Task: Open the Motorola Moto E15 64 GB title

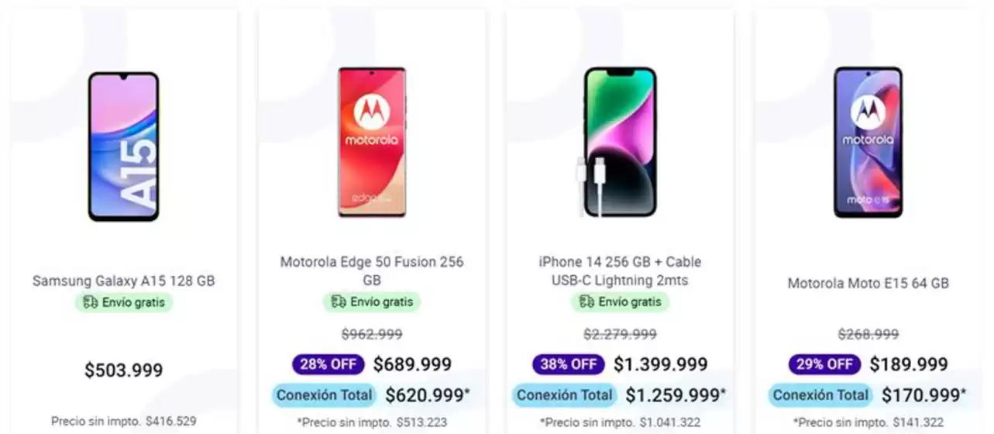Action: pos(868,284)
